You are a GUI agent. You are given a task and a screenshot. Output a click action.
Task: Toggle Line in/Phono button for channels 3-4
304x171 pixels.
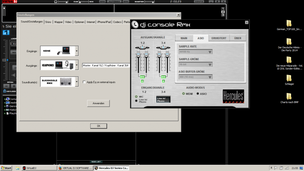click(x=163, y=100)
